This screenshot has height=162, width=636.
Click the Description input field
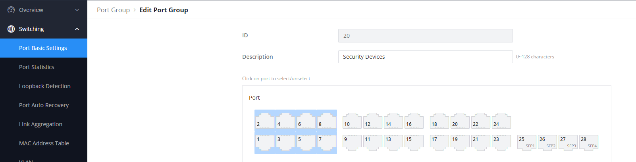click(425, 57)
